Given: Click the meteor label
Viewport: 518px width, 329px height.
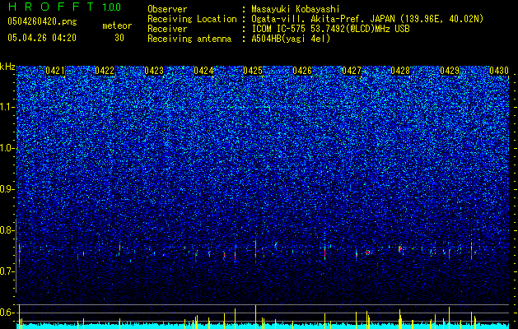Looking at the screenshot, I should point(117,25).
